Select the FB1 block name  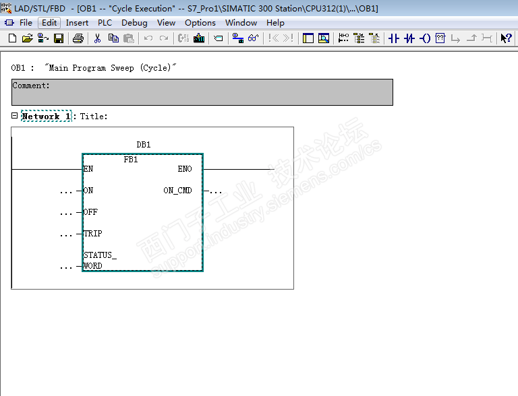[131, 160]
